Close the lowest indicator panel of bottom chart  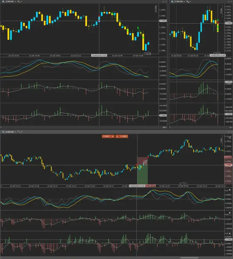[x=230, y=234]
